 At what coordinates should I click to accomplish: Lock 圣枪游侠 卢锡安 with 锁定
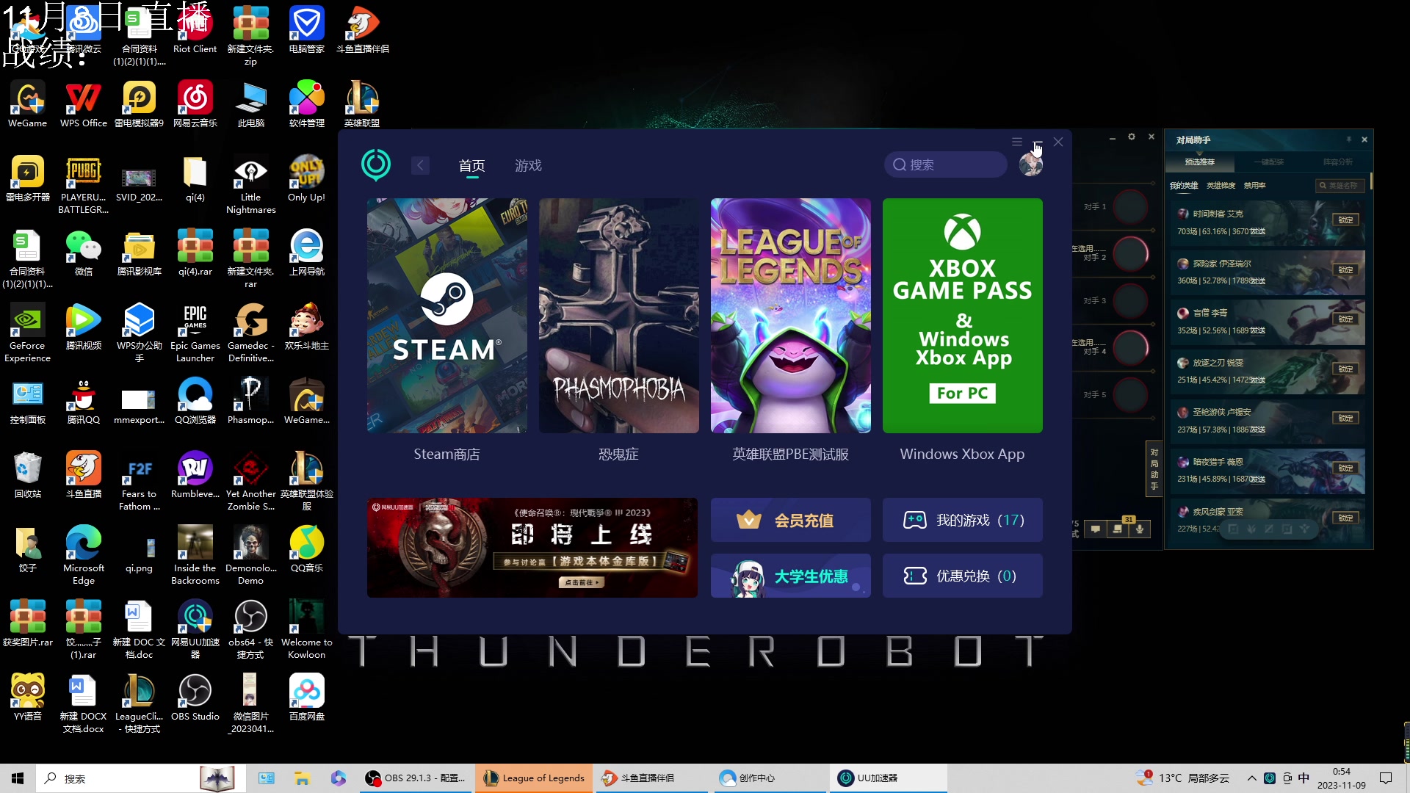pyautogui.click(x=1345, y=418)
